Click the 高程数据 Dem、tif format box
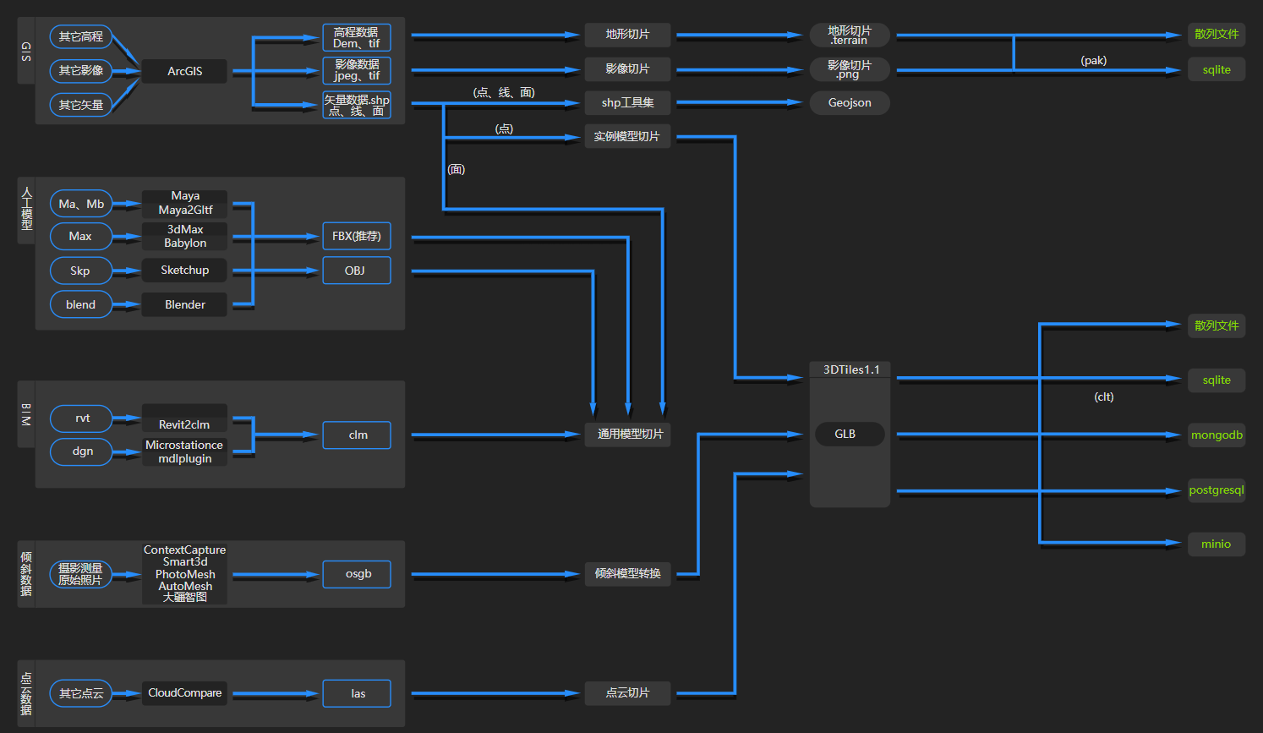The height and width of the screenshot is (733, 1263). [357, 37]
